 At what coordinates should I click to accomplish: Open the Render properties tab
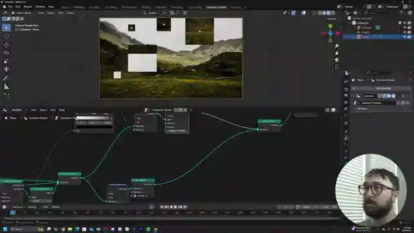(x=346, y=89)
